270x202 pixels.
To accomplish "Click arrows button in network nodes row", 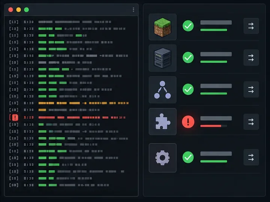I will point(251,89).
